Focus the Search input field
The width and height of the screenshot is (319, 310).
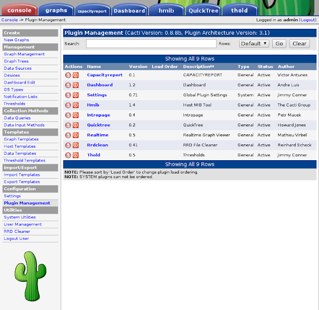[151, 44]
